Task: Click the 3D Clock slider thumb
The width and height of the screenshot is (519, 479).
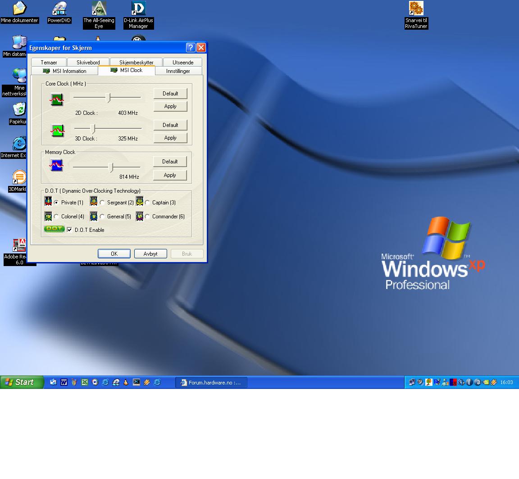Action: point(93,128)
